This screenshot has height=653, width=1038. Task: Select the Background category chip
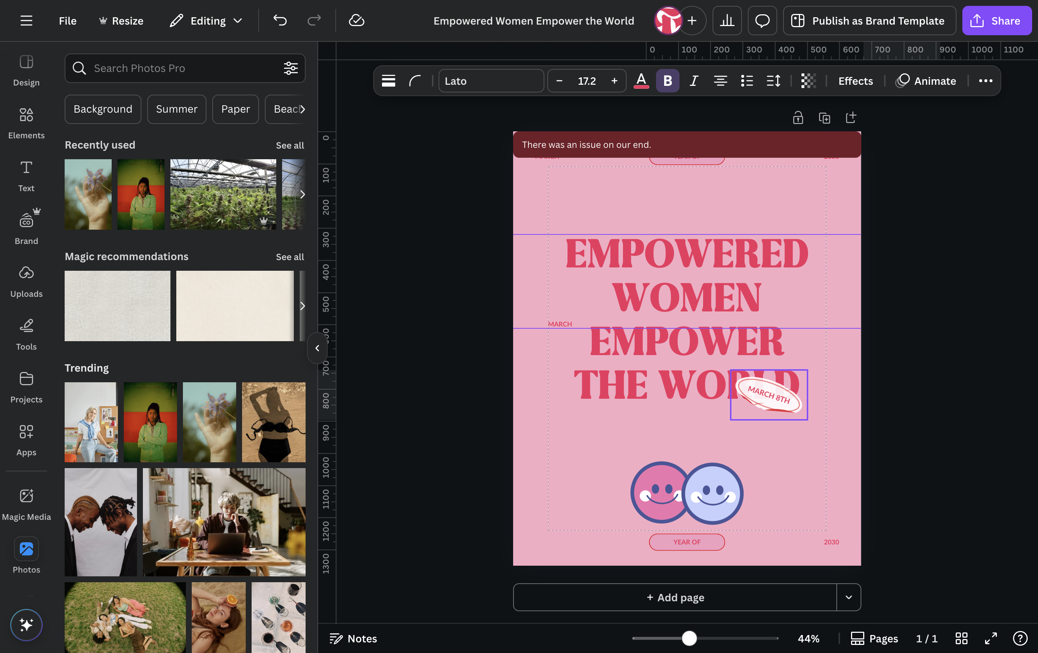click(103, 109)
